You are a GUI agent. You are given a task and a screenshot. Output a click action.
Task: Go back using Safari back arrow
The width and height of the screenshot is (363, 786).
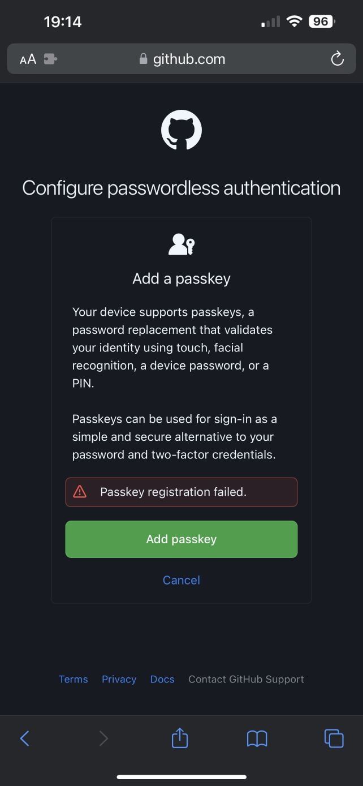click(x=24, y=738)
